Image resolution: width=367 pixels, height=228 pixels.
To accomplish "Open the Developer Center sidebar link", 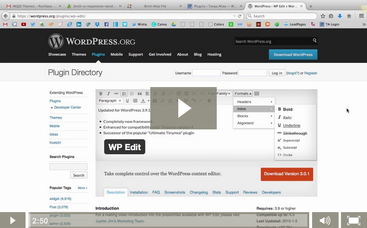I will (67, 107).
